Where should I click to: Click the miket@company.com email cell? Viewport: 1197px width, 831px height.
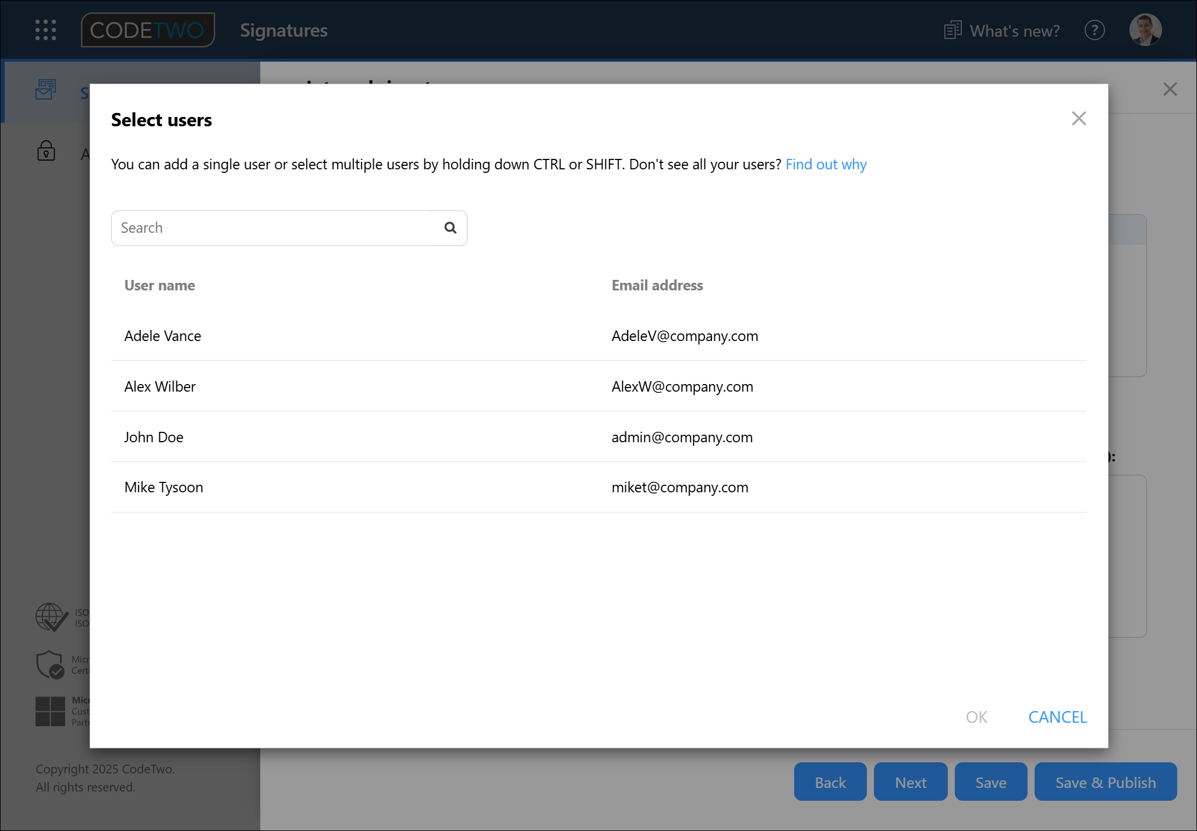679,488
